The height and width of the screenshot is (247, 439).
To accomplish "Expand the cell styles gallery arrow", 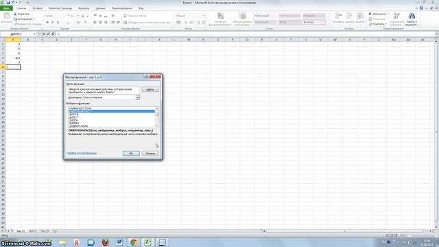I will (x=328, y=23).
